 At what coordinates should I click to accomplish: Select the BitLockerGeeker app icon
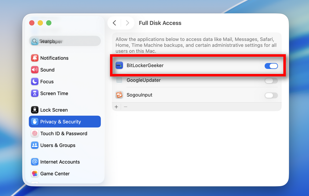pyautogui.click(x=119, y=65)
